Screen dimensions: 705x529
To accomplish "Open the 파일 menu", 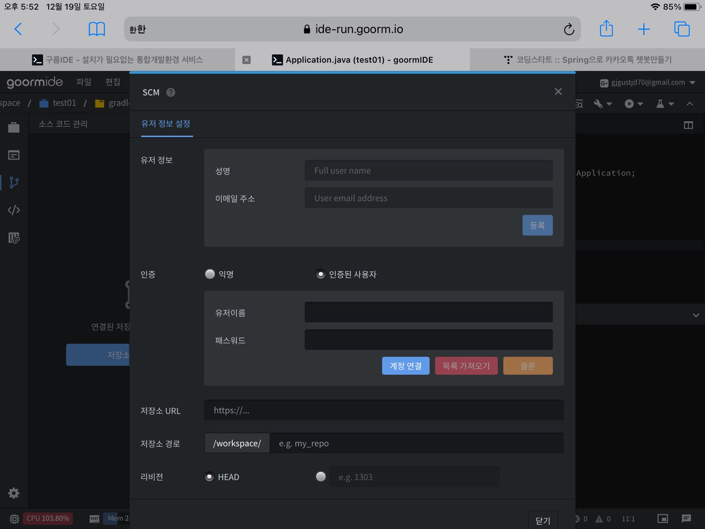I will (x=84, y=82).
